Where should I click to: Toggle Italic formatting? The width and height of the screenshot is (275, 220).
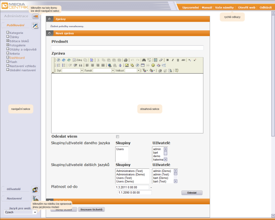point(173,60)
